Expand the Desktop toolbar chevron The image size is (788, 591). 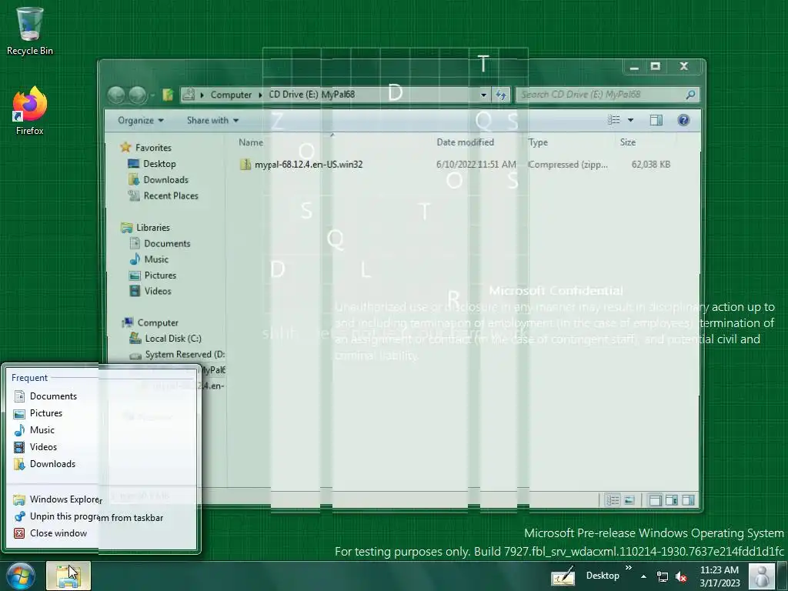628,569
